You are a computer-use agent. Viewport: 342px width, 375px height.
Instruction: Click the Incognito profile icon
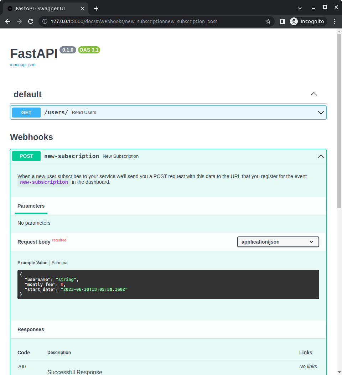click(x=294, y=21)
